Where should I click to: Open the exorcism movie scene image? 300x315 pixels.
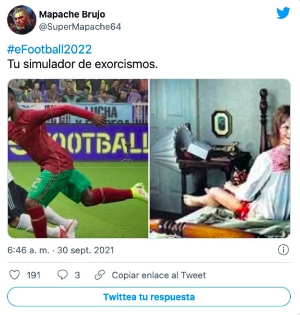[220, 158]
